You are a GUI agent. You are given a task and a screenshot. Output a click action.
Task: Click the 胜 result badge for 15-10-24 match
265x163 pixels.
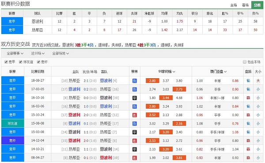coord(135,115)
